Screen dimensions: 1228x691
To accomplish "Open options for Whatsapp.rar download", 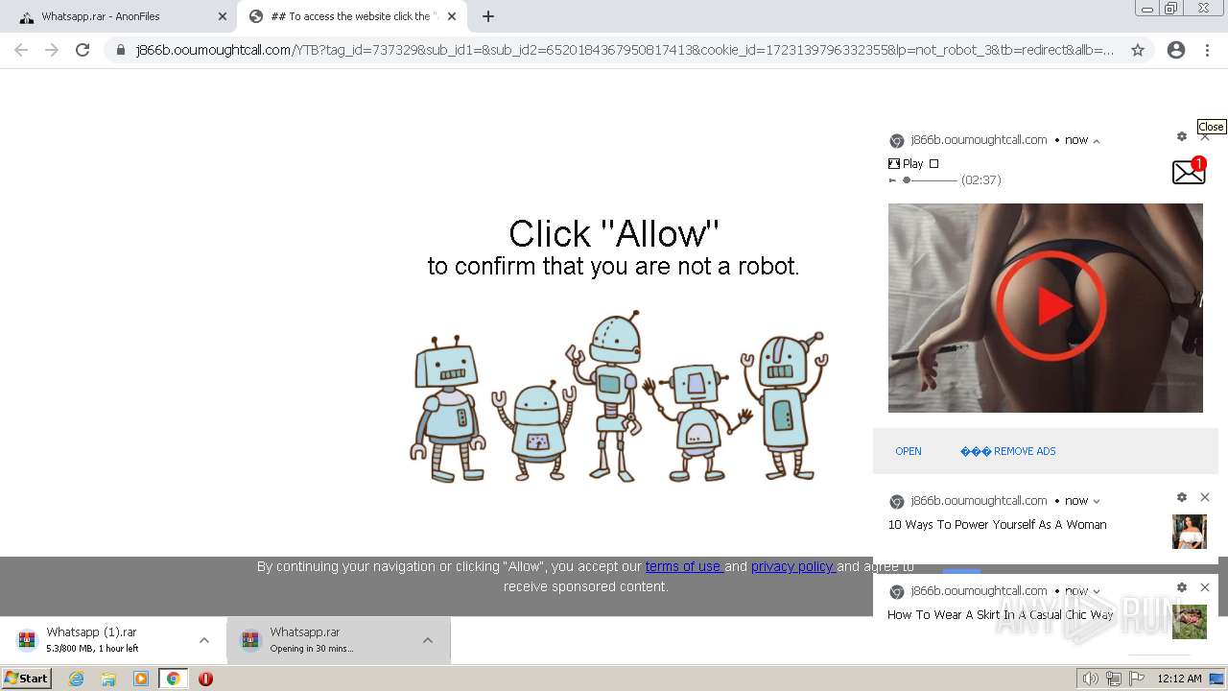I will (428, 640).
